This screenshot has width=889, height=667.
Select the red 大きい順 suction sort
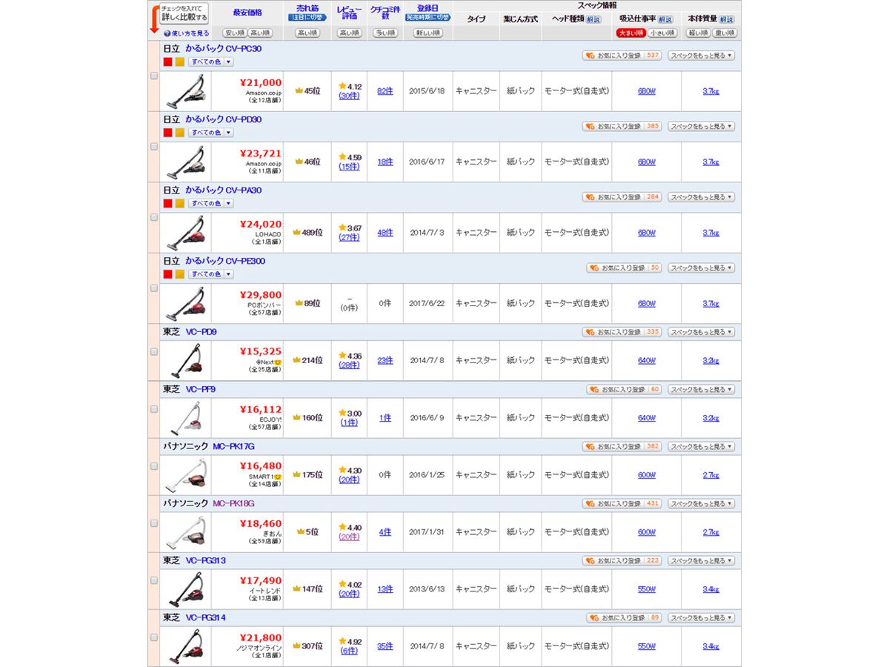coord(630,33)
